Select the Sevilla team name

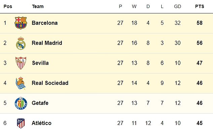[40, 63]
